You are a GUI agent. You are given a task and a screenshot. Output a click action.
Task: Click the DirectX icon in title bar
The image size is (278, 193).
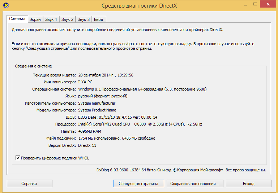(x=6, y=5)
